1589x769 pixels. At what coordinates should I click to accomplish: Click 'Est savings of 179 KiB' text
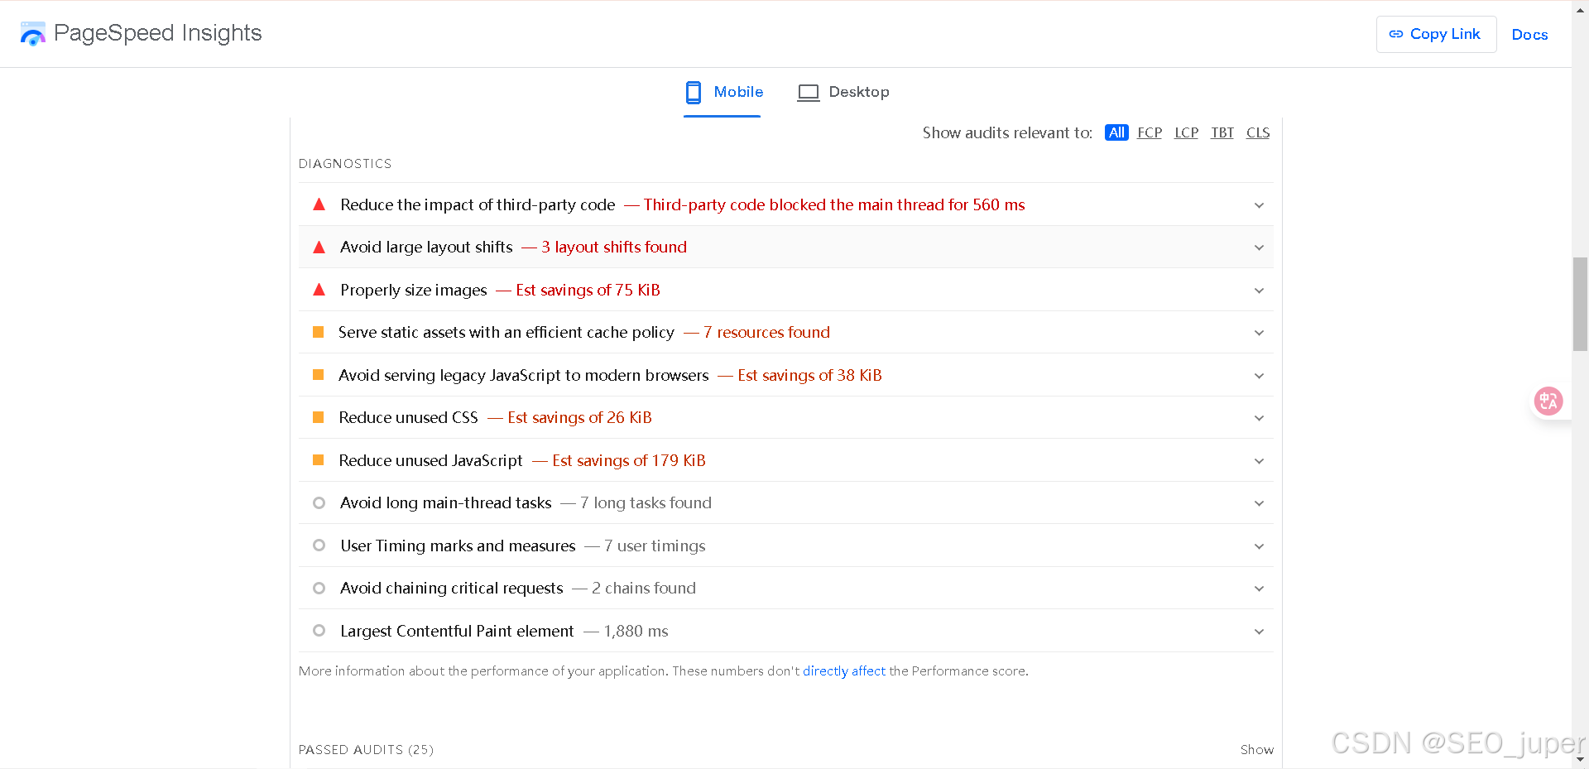tap(629, 460)
